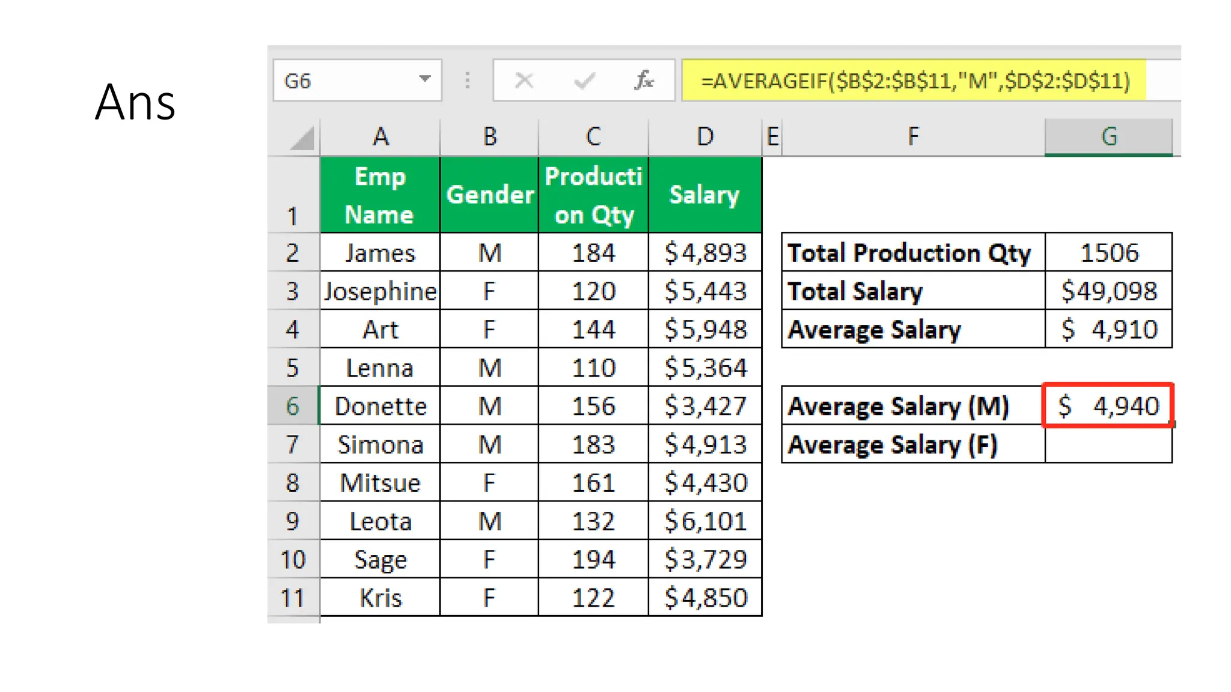Select column A header
This screenshot has height=692, width=1231.
[x=380, y=137]
